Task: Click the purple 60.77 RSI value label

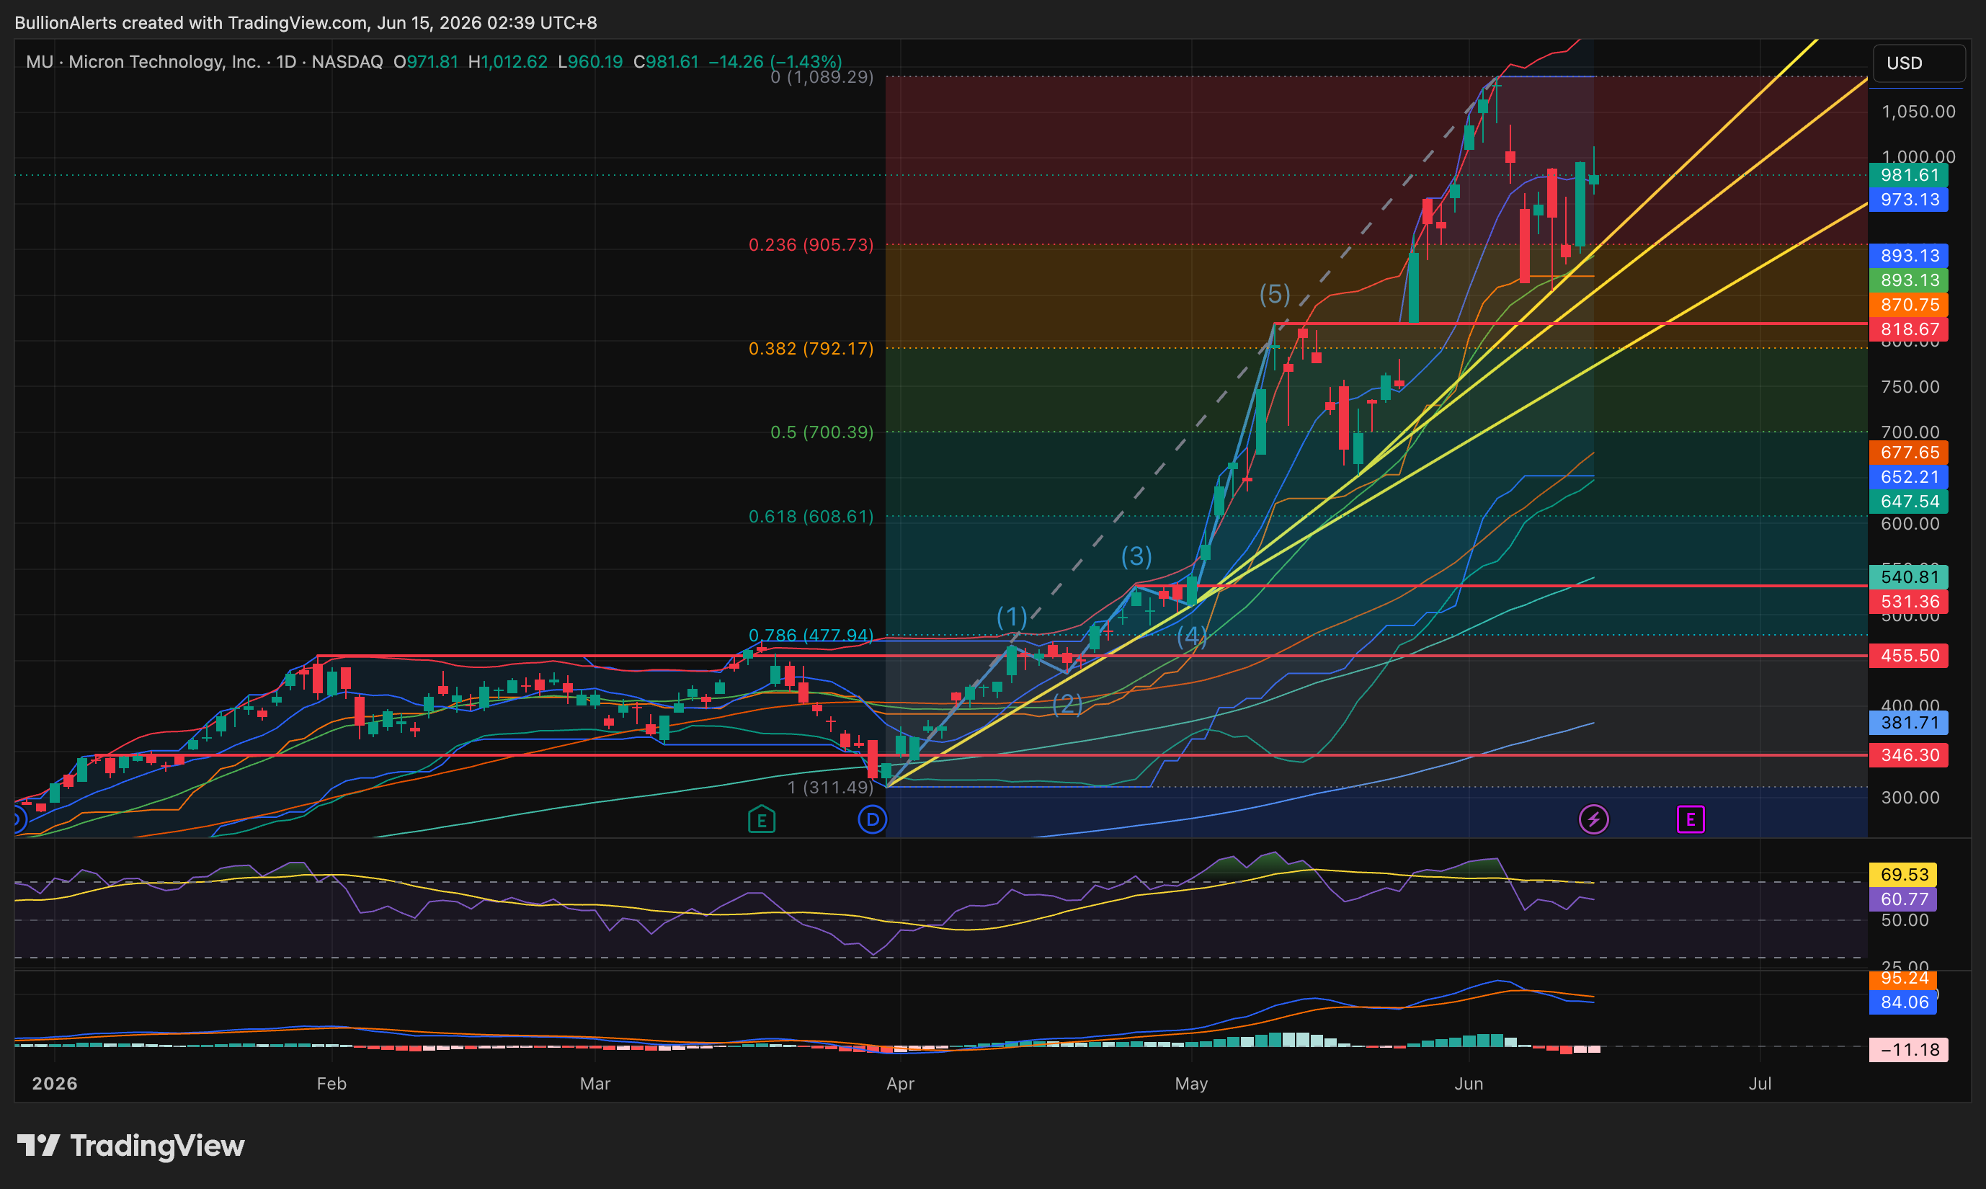Action: (1903, 899)
